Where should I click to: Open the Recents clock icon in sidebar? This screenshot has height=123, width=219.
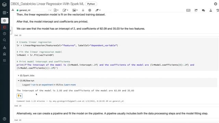pos(4,33)
